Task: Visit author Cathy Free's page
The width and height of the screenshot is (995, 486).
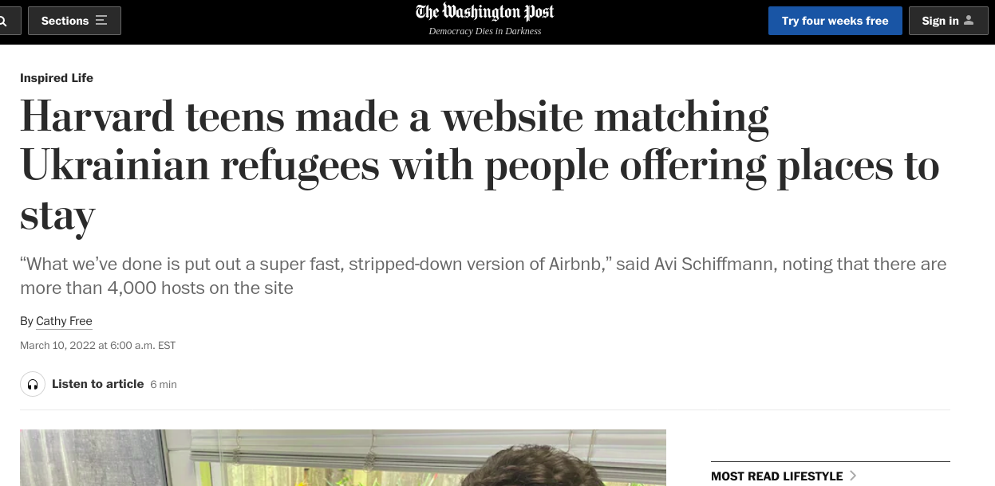Action: (64, 321)
